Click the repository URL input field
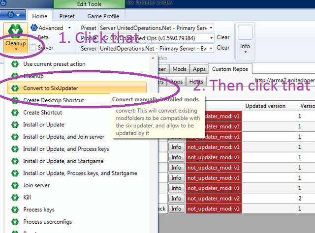The image size is (315, 233). pyautogui.click(x=283, y=81)
